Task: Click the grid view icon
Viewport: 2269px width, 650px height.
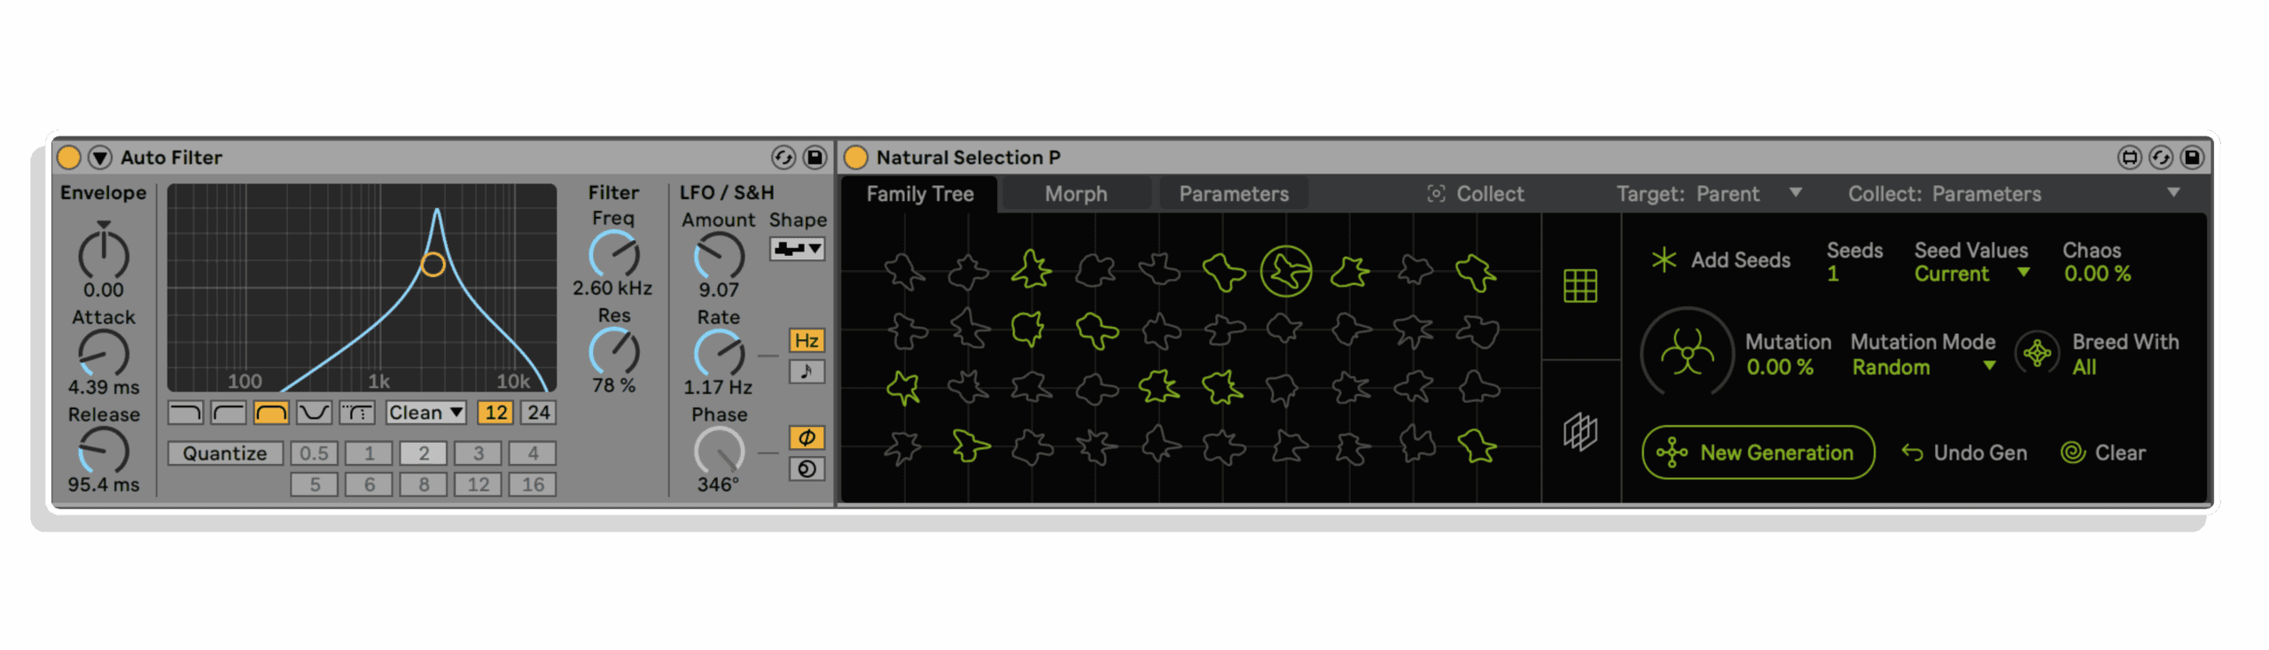Action: (1580, 285)
